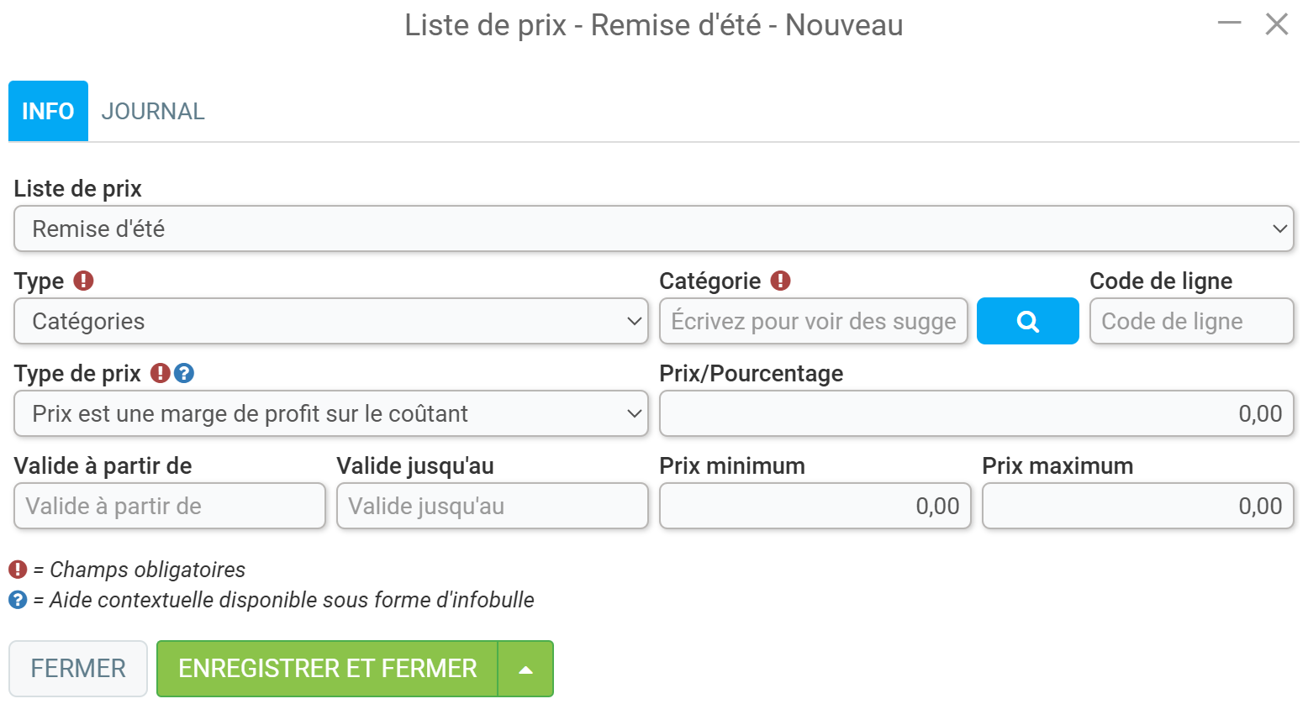Viewport: 1308px width, 704px height.
Task: Expand the arrow next to Enregistrer et fermer
Action: pyautogui.click(x=526, y=669)
